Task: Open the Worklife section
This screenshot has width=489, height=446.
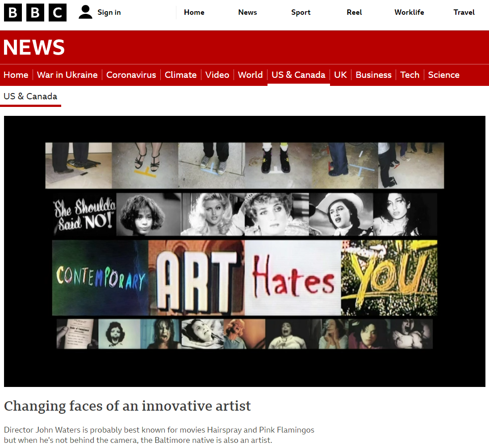Action: 409,12
